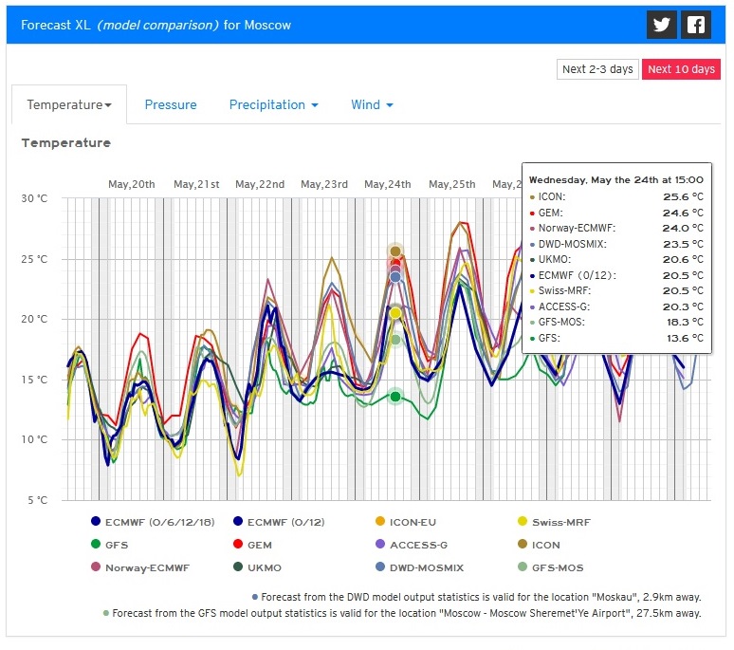
Task: Expand the Precipitation dropdown tab
Action: (x=274, y=104)
